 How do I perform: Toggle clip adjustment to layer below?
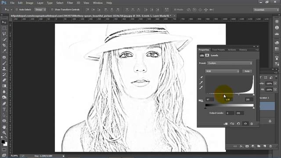[225, 124]
